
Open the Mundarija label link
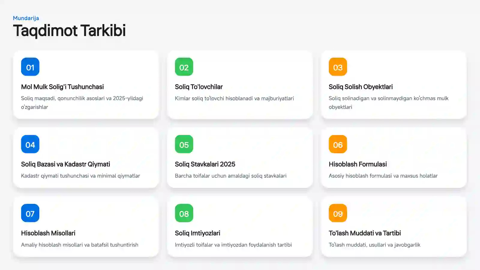(x=26, y=18)
